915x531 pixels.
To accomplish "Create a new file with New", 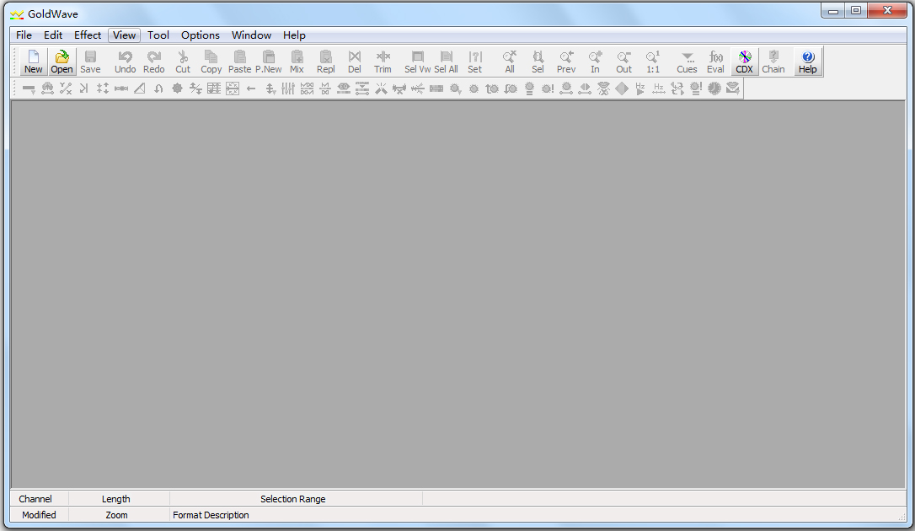I will [33, 62].
